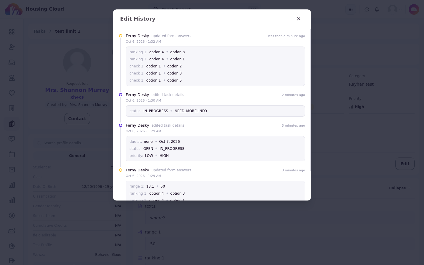Open the building icon in sidebar

point(12,108)
